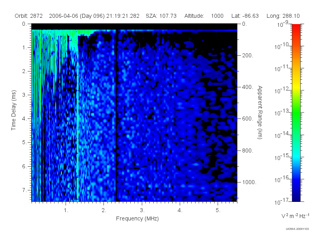Click the UIOWA 20091103 watermark text
Image resolution: width=316 pixels, height=237 pixels.
(x=297, y=229)
